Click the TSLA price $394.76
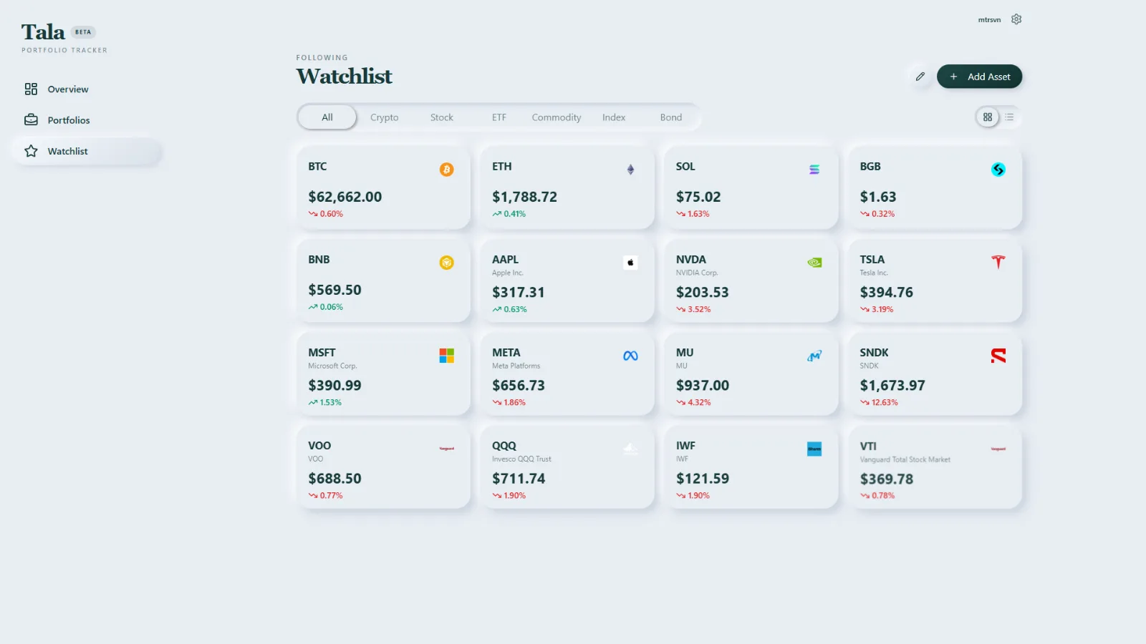The height and width of the screenshot is (644, 1146). pyautogui.click(x=887, y=293)
